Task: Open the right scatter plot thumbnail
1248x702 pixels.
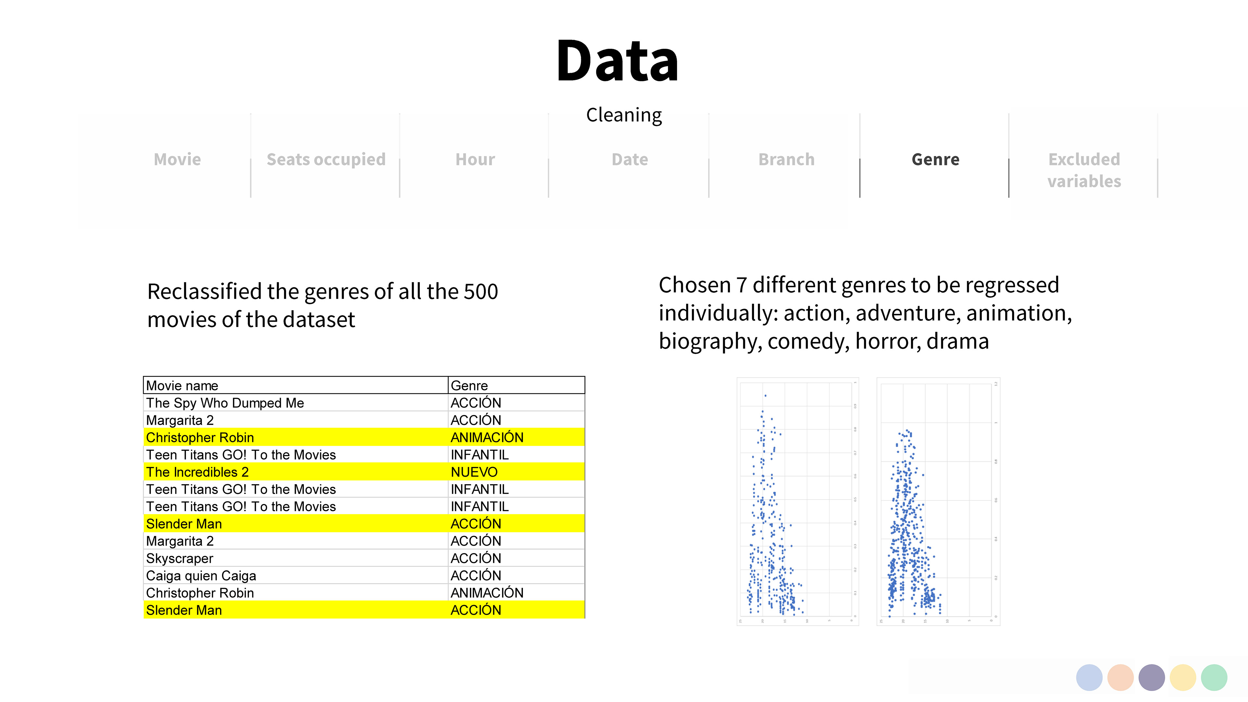Action: (x=938, y=501)
